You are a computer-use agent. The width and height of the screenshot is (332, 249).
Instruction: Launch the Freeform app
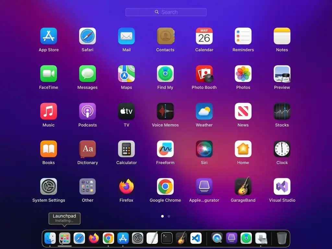coord(165,149)
